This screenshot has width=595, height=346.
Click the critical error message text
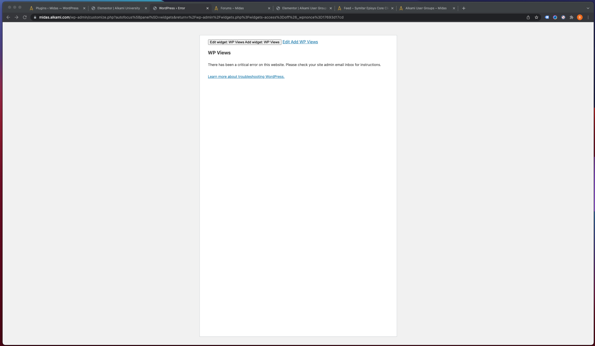(x=294, y=65)
